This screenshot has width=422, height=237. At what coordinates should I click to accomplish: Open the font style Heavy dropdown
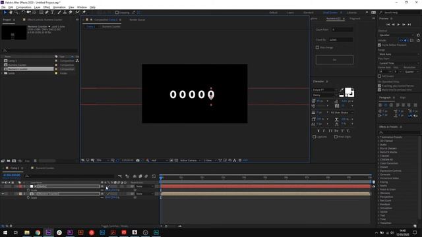pos(324,95)
